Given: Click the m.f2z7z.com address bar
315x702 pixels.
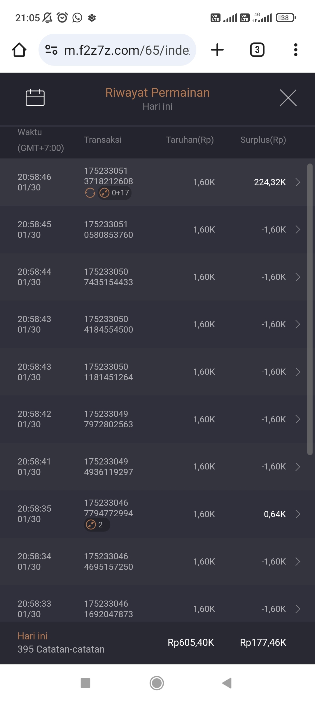Looking at the screenshot, I should (x=127, y=50).
